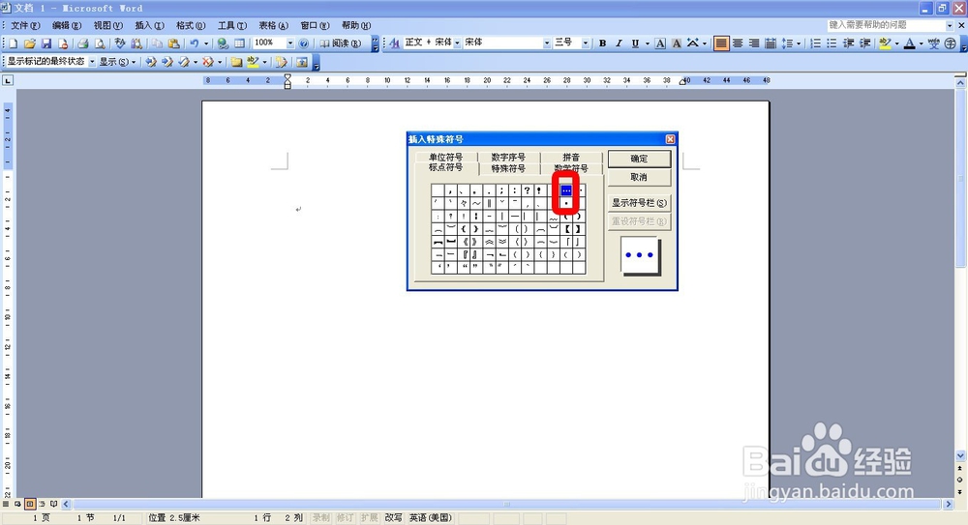The height and width of the screenshot is (525, 968).
Task: Expand the underline style dropdown arrow
Action: point(647,44)
